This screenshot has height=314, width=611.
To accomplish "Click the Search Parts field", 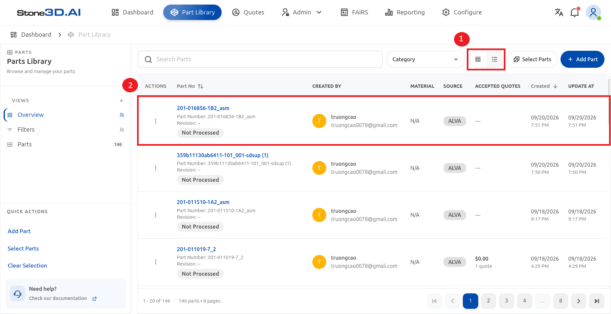I will click(x=260, y=59).
